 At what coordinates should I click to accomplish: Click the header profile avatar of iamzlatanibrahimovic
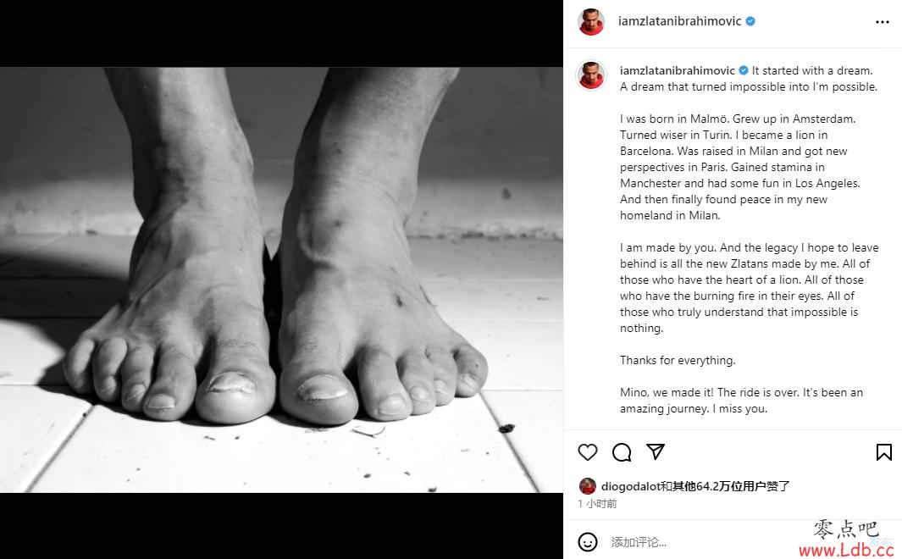pyautogui.click(x=591, y=22)
